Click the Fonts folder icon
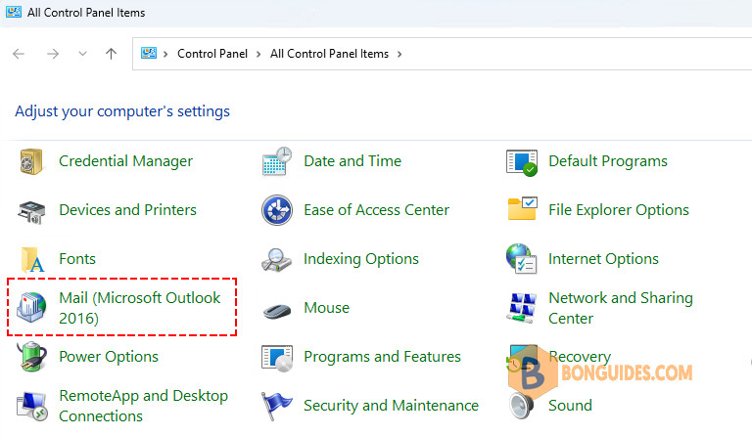The image size is (752, 436). click(x=32, y=259)
